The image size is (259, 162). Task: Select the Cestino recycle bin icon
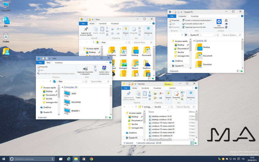coord(6,37)
